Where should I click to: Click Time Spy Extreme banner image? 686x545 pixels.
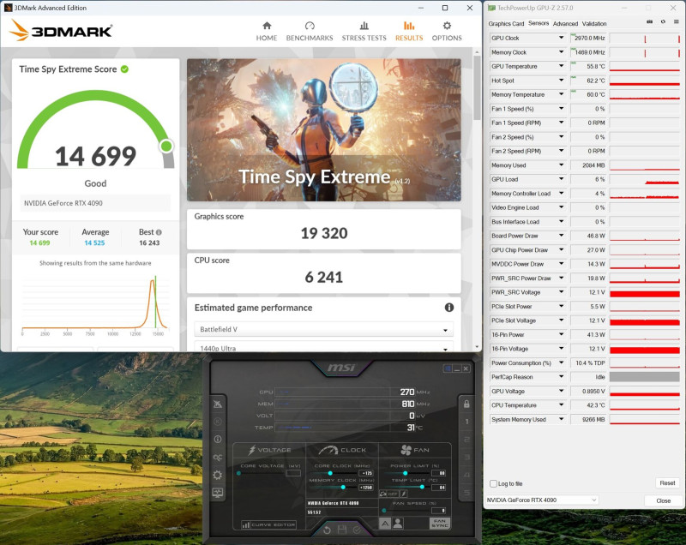324,129
